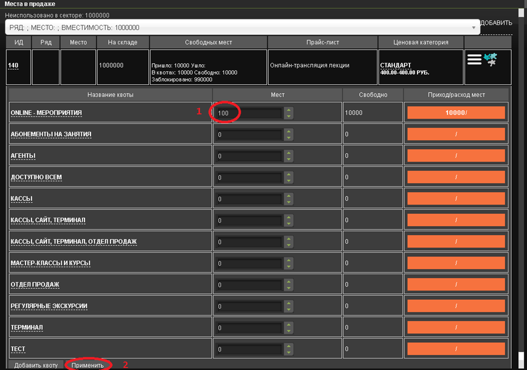Image resolution: width=527 pixels, height=370 pixels.
Task: Increase ОТДЕЛ ПРОДАЖ seats using up arrow
Action: (289, 282)
